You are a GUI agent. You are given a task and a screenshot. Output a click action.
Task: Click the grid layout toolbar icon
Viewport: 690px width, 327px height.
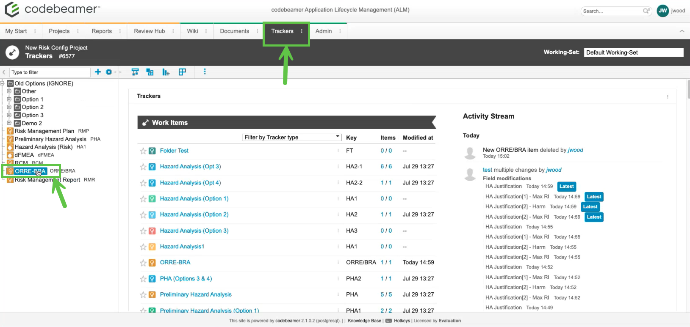point(182,72)
